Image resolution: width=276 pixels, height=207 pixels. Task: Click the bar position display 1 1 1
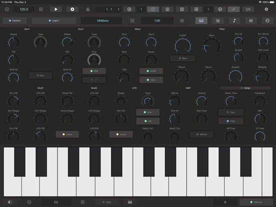108,9
